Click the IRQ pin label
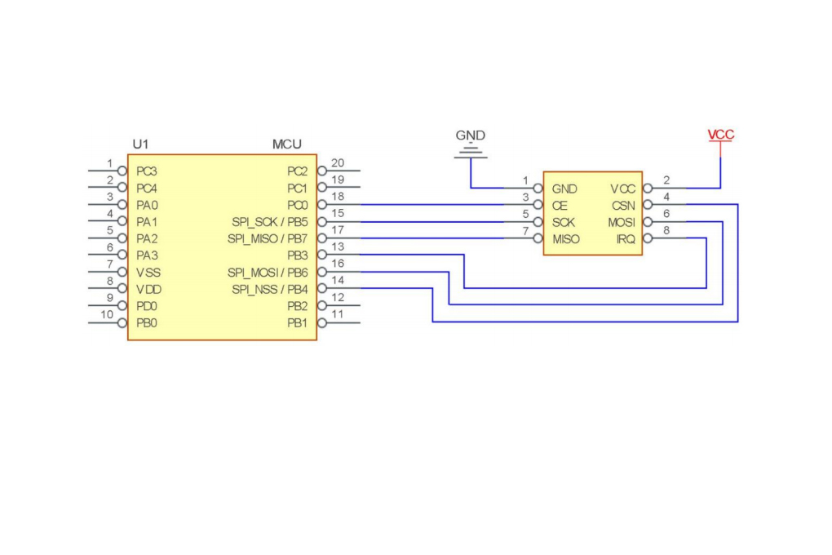Image resolution: width=832 pixels, height=555 pixels. click(x=626, y=239)
